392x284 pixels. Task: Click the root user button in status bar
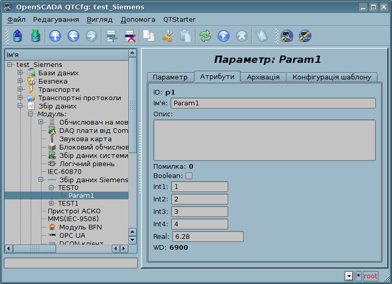(371, 276)
